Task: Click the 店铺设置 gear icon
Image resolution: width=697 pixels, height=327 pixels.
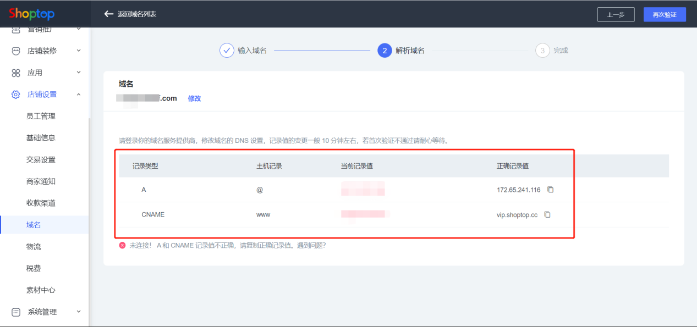Action: pos(16,95)
